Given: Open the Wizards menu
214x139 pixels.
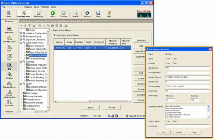Looking at the screenshot, I should tap(45, 7).
